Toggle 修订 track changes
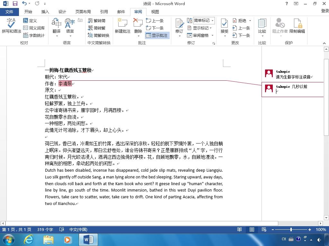The image size is (329, 246). pos(179,26)
